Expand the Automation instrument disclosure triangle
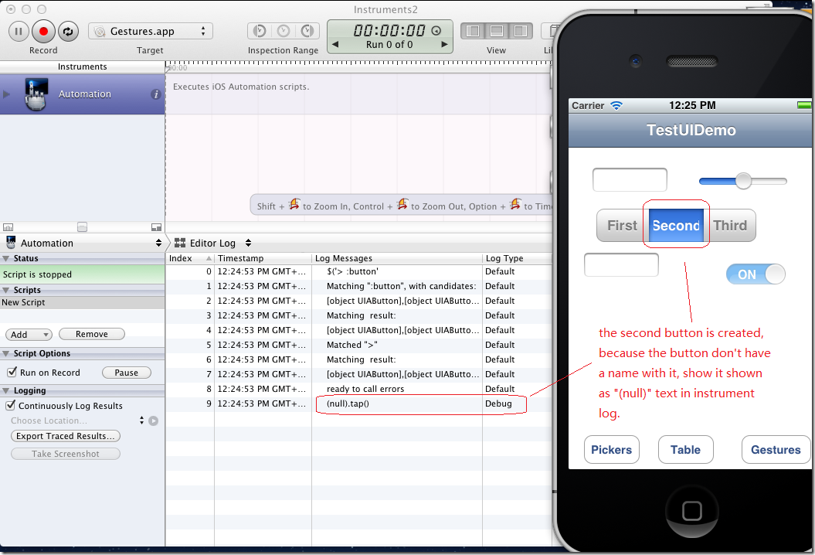The height and width of the screenshot is (555, 815). click(x=7, y=94)
